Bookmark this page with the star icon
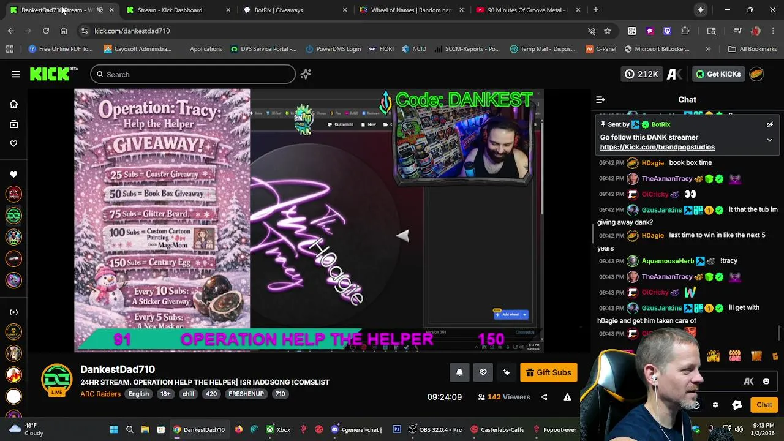The width and height of the screenshot is (784, 441). click(x=607, y=31)
